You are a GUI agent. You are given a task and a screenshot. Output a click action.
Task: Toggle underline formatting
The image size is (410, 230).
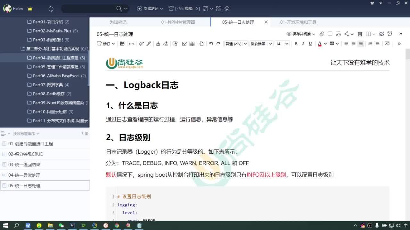coord(310,44)
